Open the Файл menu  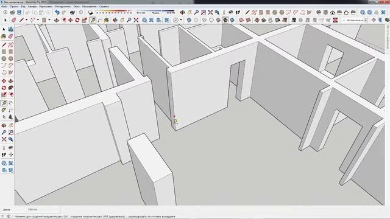(4, 7)
